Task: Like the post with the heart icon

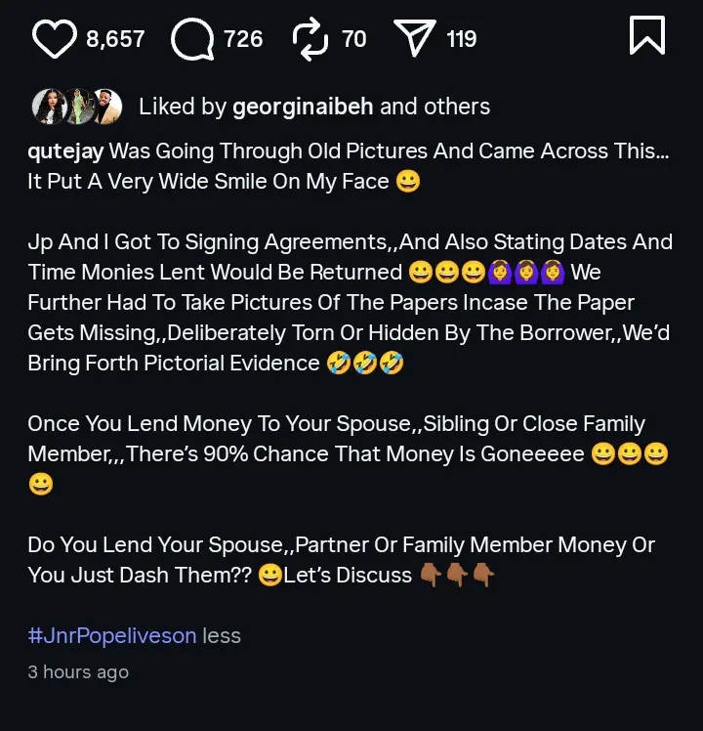Action: [x=55, y=39]
